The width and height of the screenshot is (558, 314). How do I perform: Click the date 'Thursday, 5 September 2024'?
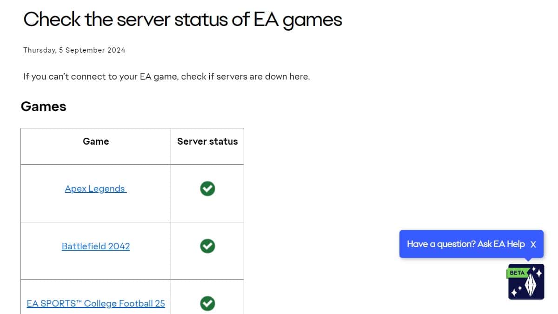tap(74, 50)
